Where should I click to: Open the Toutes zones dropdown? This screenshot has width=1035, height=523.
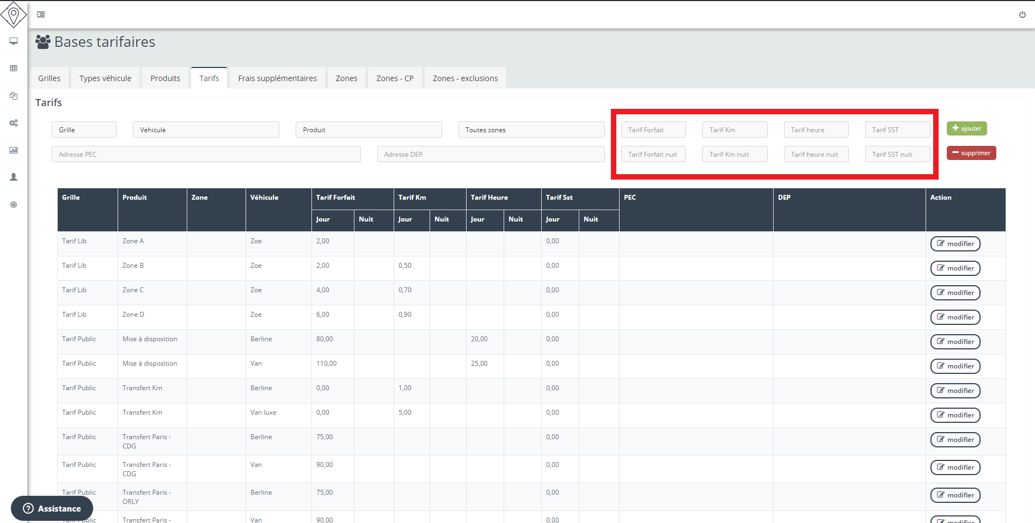[531, 130]
